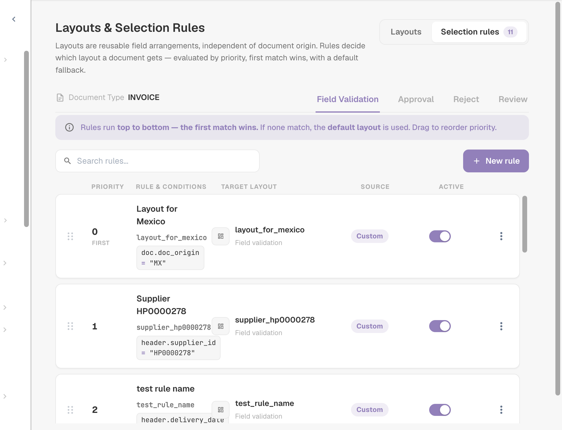Open layout grid icon for test_rule_name

coord(221,410)
